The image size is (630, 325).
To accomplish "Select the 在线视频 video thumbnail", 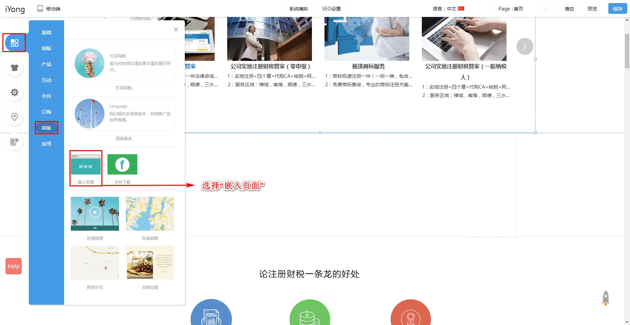I will click(x=95, y=213).
